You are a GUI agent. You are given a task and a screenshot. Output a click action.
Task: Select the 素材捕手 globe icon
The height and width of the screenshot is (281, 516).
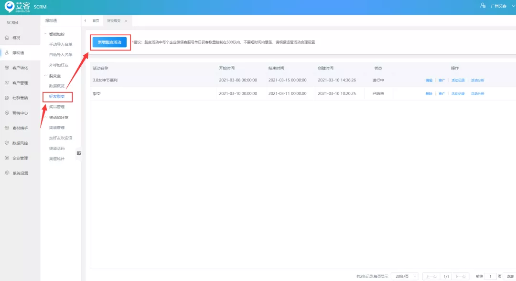point(7,128)
